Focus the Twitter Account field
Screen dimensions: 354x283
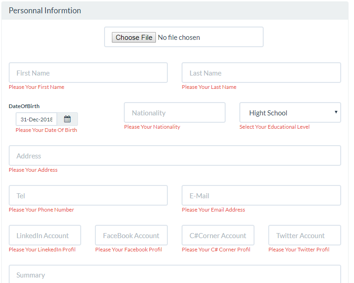304,235
